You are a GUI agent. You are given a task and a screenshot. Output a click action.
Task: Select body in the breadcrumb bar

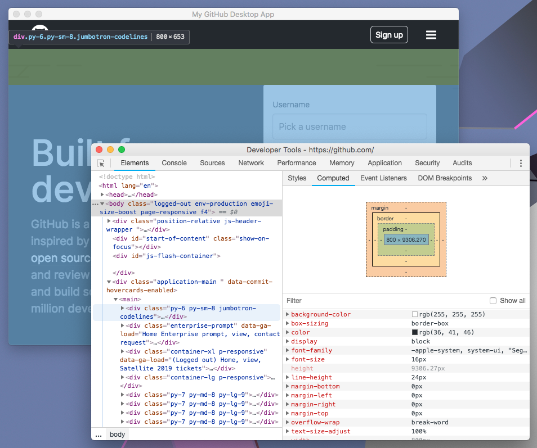[117, 434]
